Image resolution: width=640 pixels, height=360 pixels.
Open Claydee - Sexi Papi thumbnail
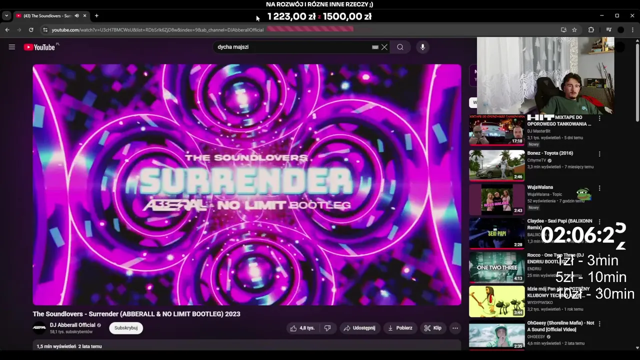pyautogui.click(x=496, y=233)
